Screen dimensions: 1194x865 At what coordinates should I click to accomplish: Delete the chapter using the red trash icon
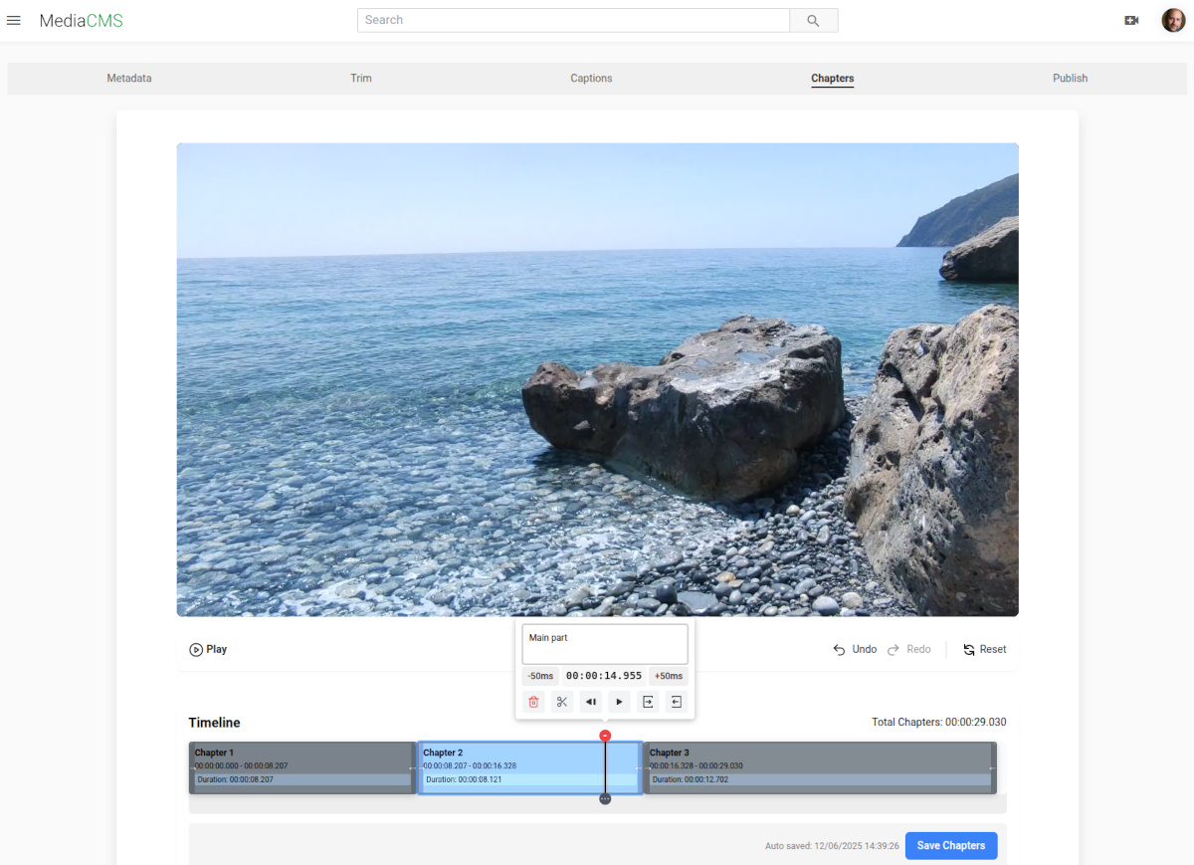click(x=533, y=702)
